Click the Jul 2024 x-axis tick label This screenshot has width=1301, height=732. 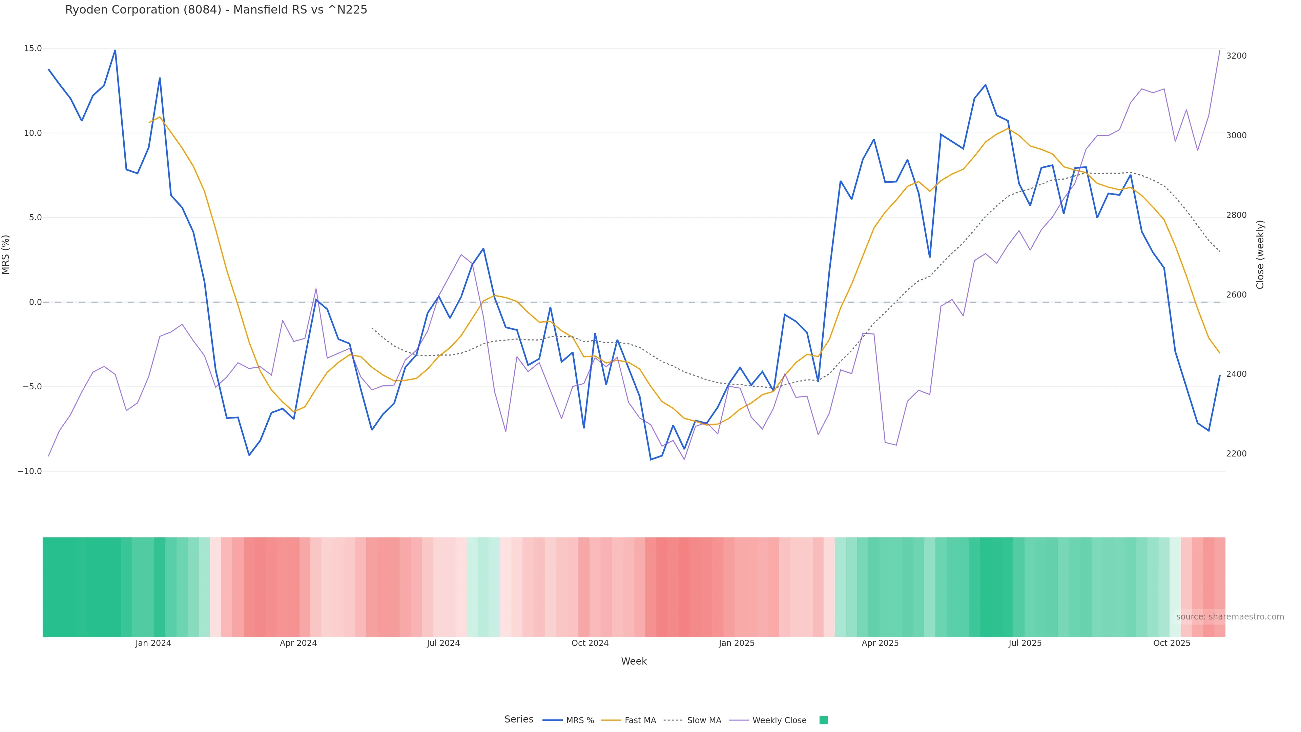[443, 643]
